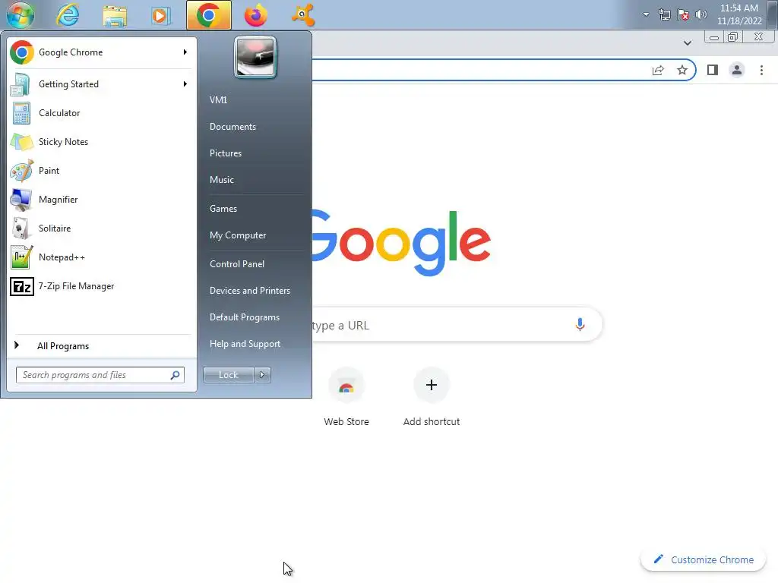Click the Google logo on the new tab page

402,243
